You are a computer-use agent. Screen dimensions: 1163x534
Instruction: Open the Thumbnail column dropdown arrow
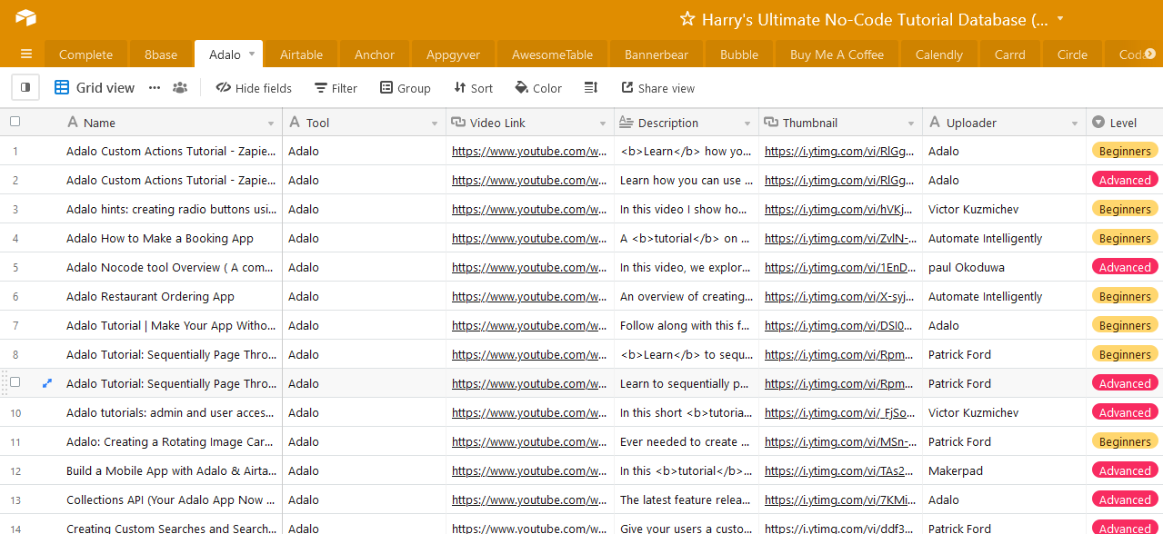(911, 124)
